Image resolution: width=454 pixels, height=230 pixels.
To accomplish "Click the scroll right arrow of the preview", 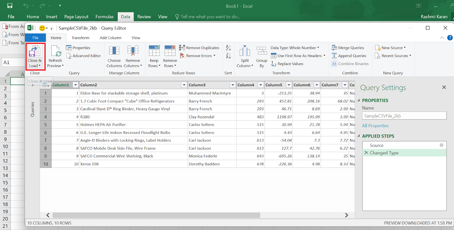I will pyautogui.click(x=346, y=215).
